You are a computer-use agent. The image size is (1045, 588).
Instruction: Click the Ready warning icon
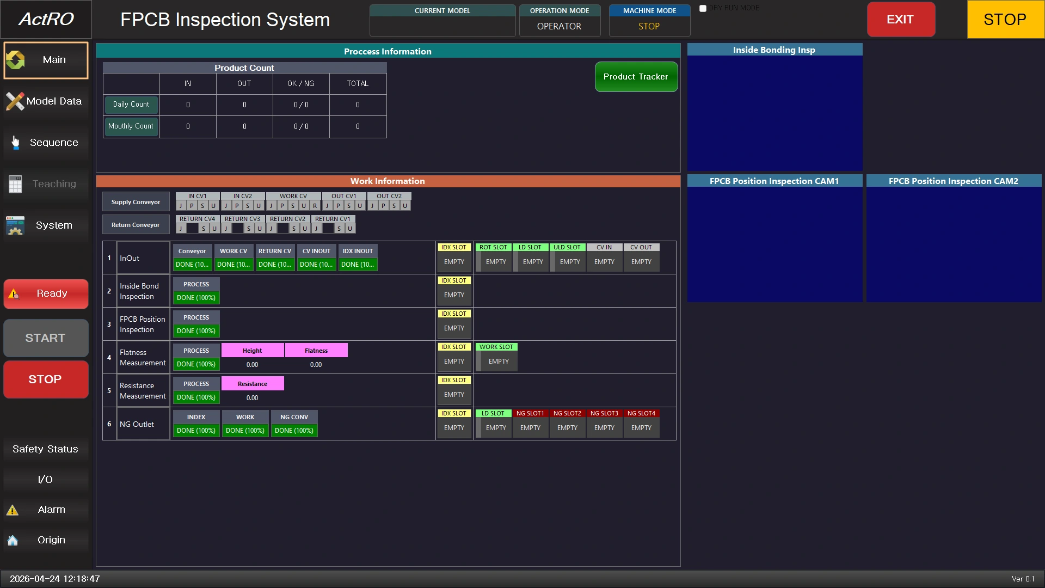[14, 294]
